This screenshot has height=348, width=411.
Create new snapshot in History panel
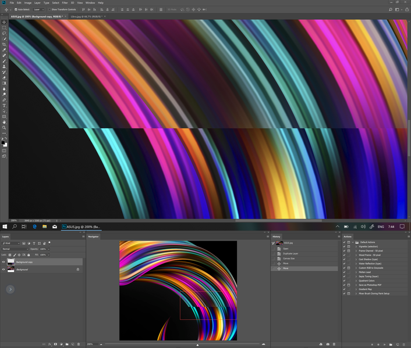pyautogui.click(x=328, y=344)
